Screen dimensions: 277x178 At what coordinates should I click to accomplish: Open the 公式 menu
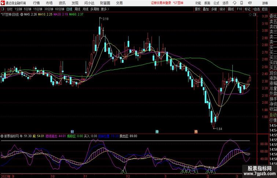coord(216,3)
